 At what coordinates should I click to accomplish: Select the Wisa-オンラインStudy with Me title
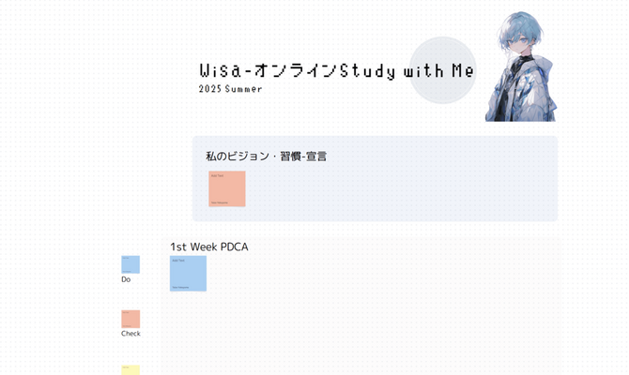[x=336, y=72]
